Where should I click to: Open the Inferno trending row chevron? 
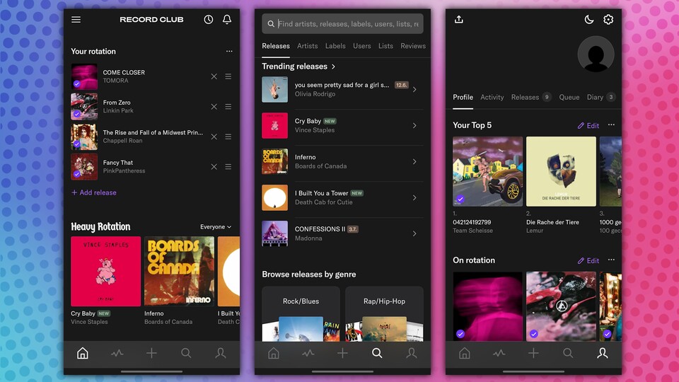[x=414, y=161]
